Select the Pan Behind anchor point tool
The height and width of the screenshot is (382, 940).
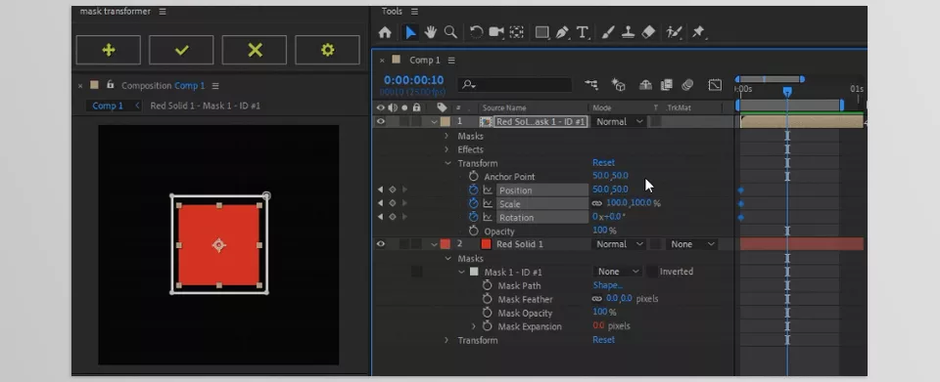tap(516, 32)
